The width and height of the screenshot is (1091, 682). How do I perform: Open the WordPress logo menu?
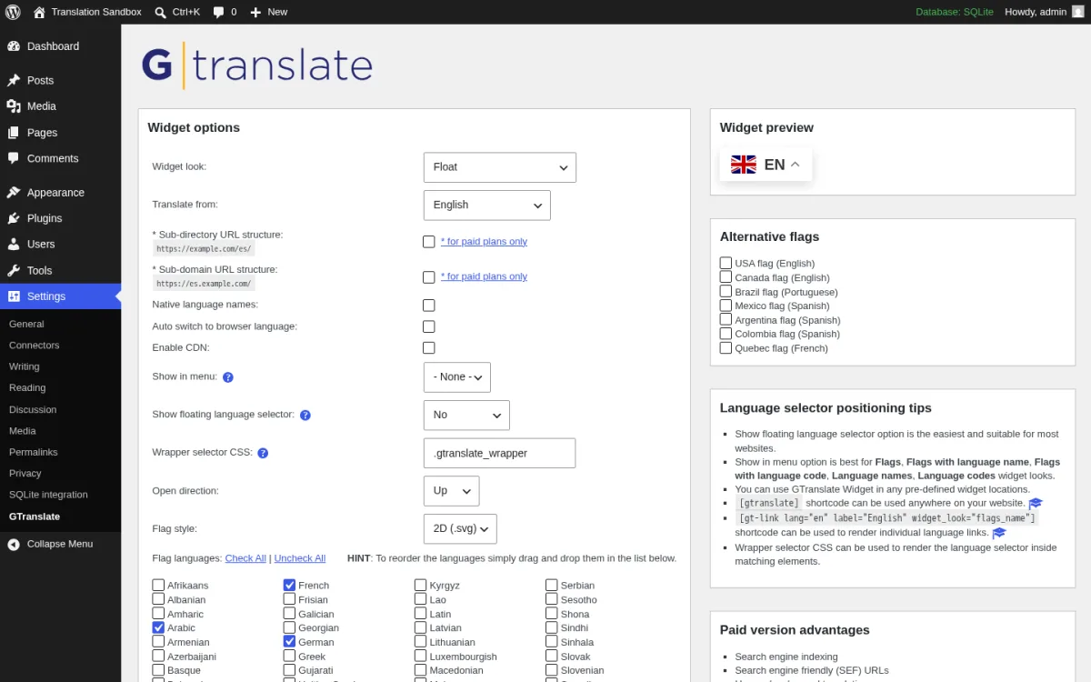(x=13, y=12)
